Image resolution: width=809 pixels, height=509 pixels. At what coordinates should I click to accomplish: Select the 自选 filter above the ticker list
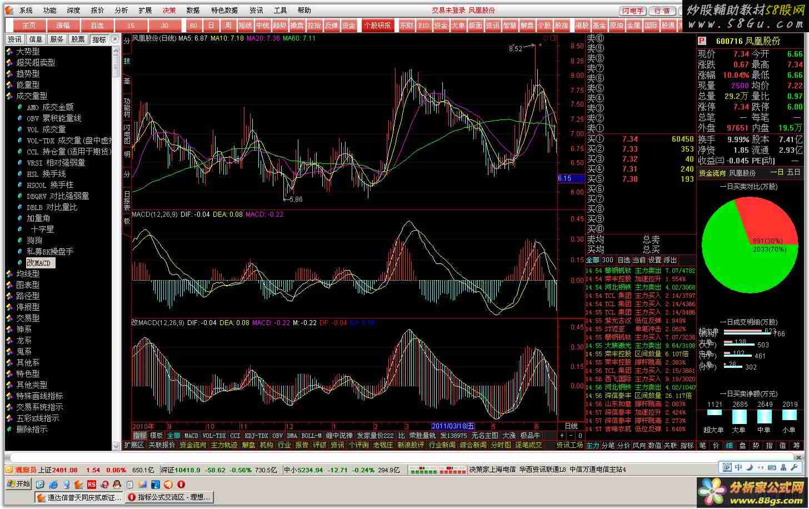pyautogui.click(x=624, y=260)
